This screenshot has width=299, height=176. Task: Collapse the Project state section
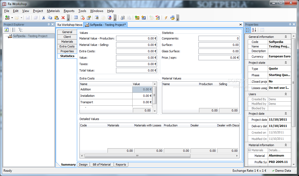[286, 63]
